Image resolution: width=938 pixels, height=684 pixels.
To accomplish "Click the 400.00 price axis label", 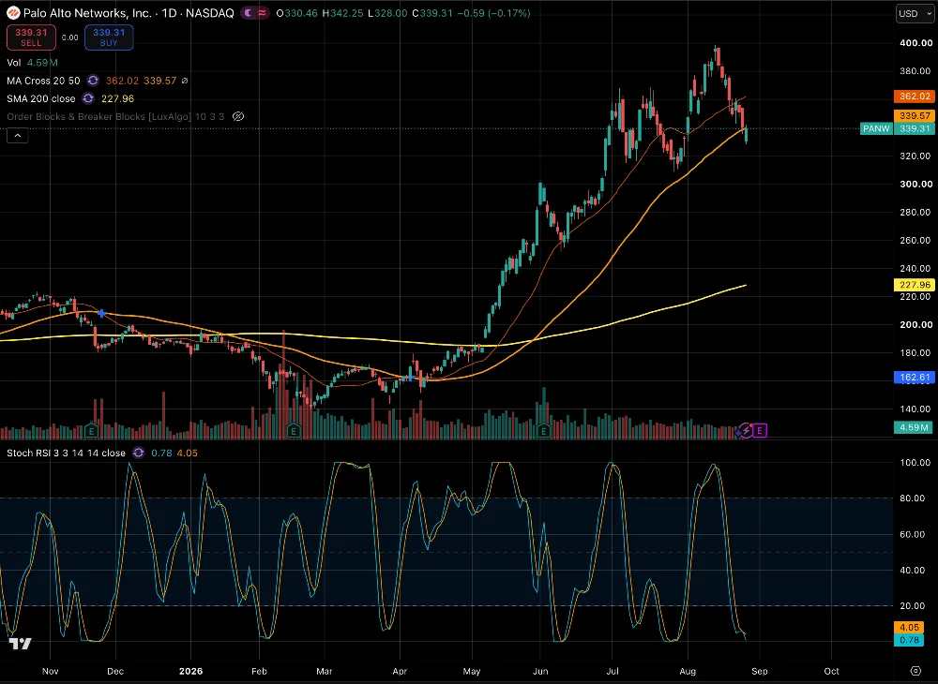I will (x=915, y=43).
